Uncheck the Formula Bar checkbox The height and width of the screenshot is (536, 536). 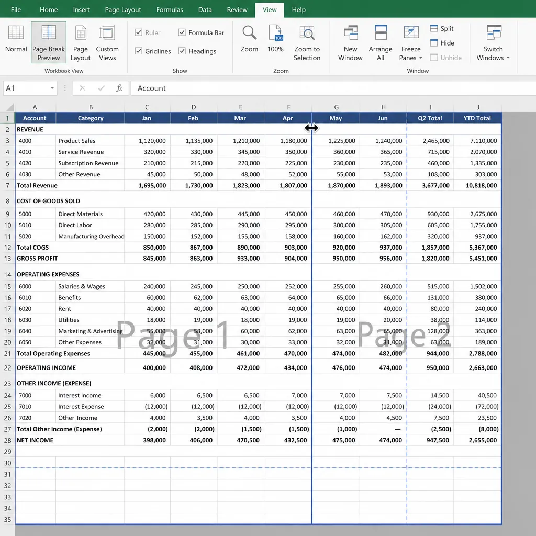click(x=202, y=32)
